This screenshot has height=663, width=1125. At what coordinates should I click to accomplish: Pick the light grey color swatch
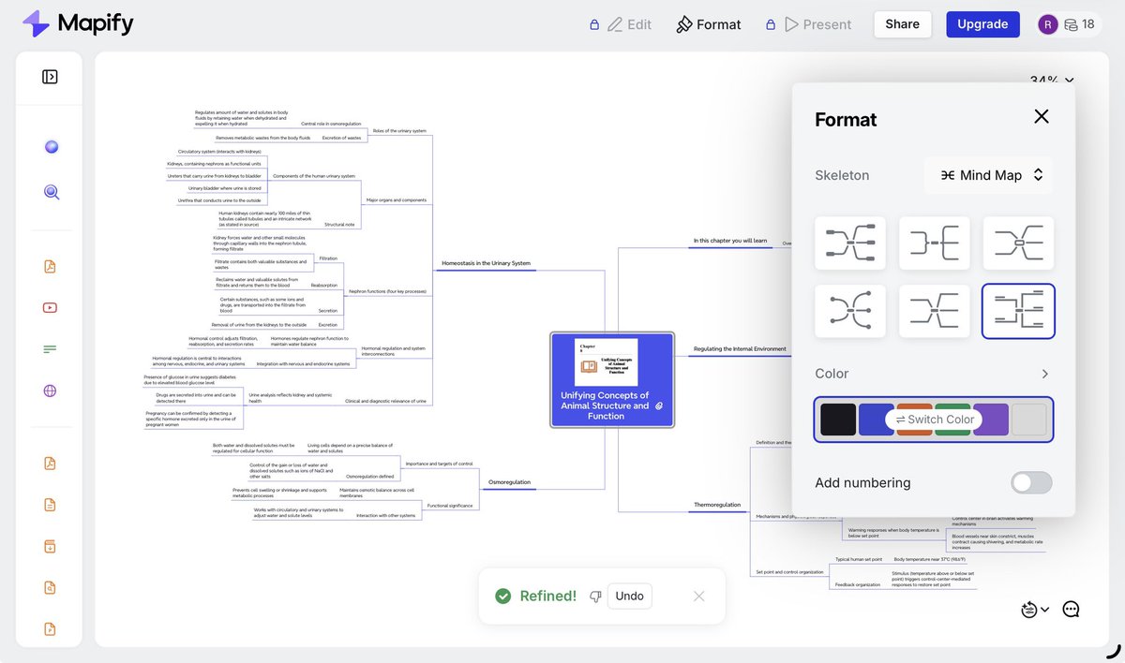point(1029,420)
